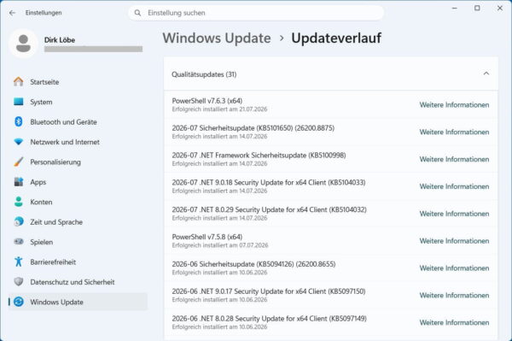Click the search magnifier icon
The width and height of the screenshot is (512, 341).
(x=137, y=13)
